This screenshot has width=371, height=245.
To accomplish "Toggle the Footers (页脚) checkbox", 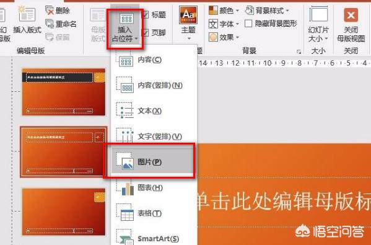I will click(x=145, y=32).
